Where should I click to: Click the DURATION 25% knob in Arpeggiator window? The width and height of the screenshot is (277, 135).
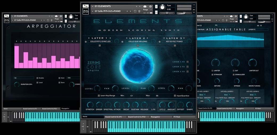point(17,85)
